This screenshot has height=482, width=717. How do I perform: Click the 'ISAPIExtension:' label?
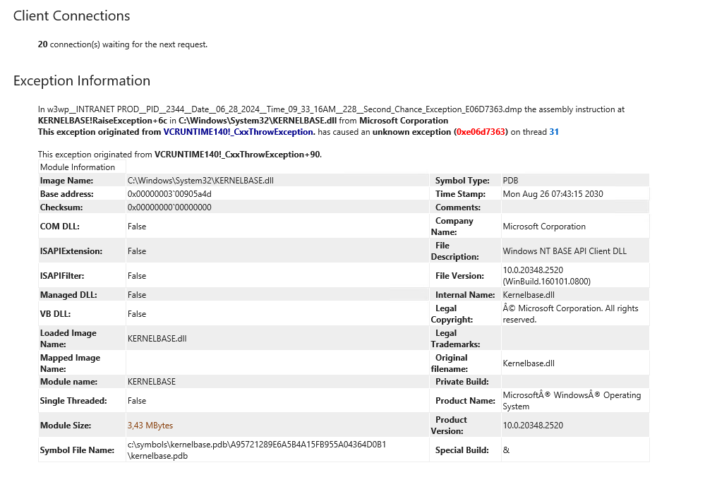pyautogui.click(x=71, y=251)
